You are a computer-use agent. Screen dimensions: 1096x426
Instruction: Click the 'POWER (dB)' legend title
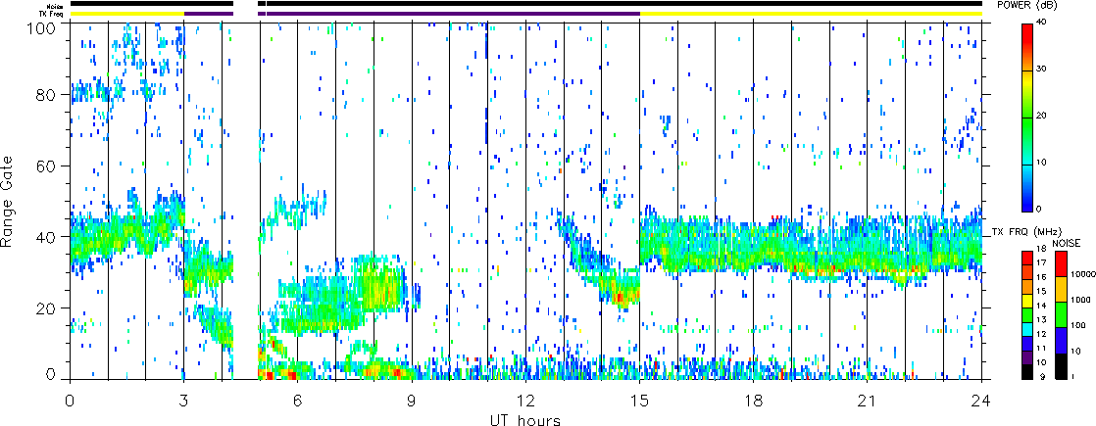(x=1026, y=5)
